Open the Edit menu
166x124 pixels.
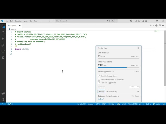tap(11, 21)
